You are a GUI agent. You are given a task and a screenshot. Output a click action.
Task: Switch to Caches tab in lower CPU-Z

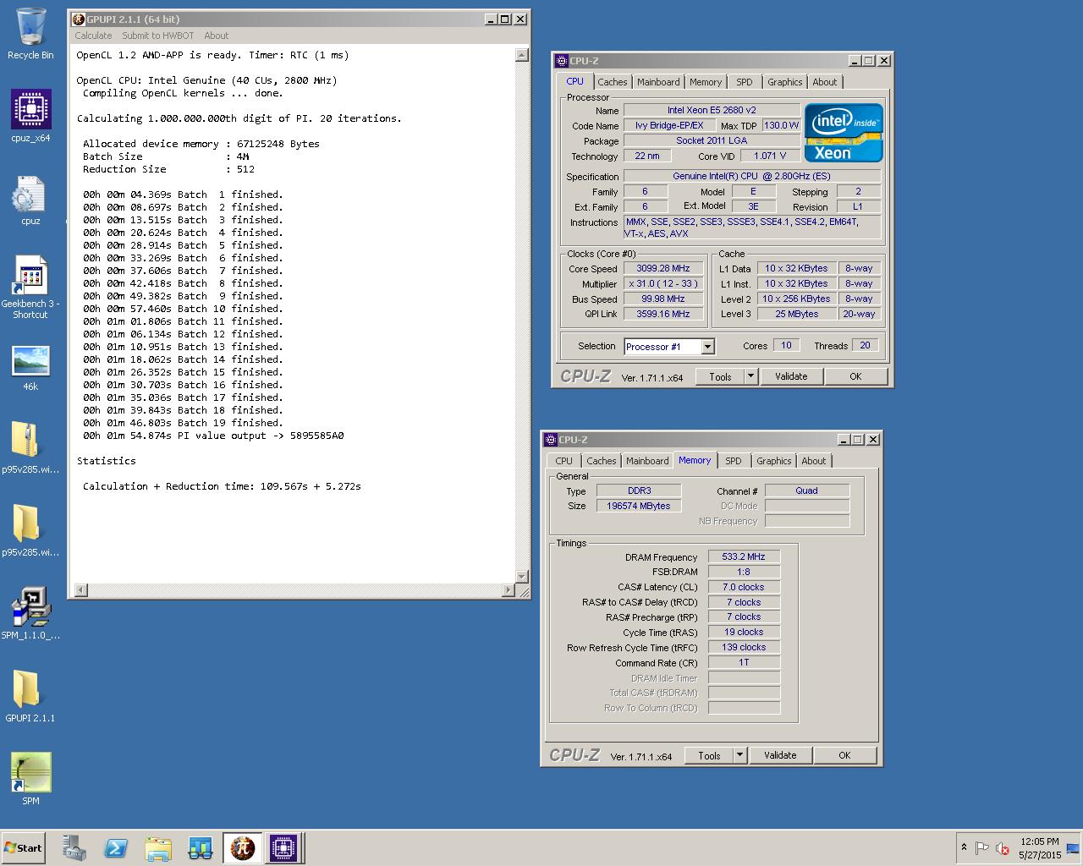point(602,461)
